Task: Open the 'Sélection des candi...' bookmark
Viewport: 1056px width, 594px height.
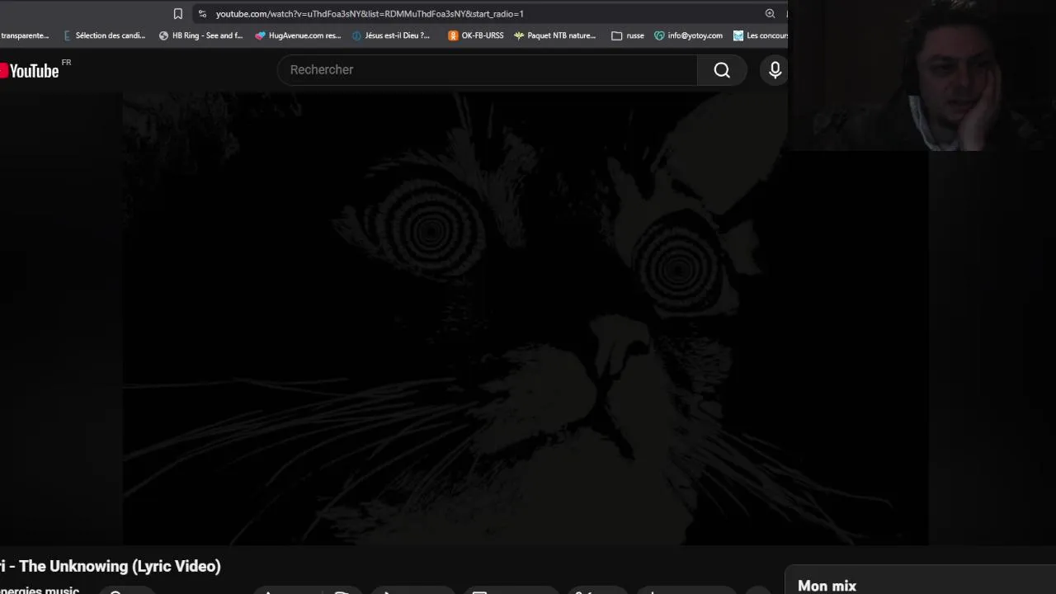Action: [104, 35]
